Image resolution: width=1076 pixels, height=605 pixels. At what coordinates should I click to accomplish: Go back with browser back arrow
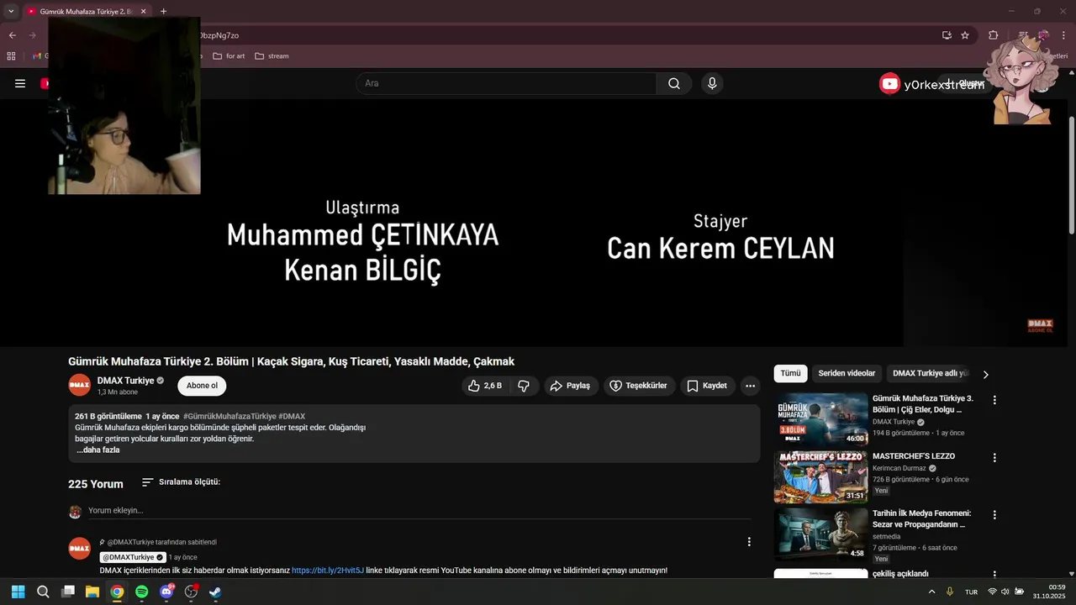tap(12, 35)
